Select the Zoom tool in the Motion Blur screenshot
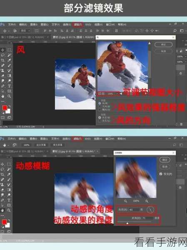This screenshot has height=250, width=187. [x=9, y=210]
